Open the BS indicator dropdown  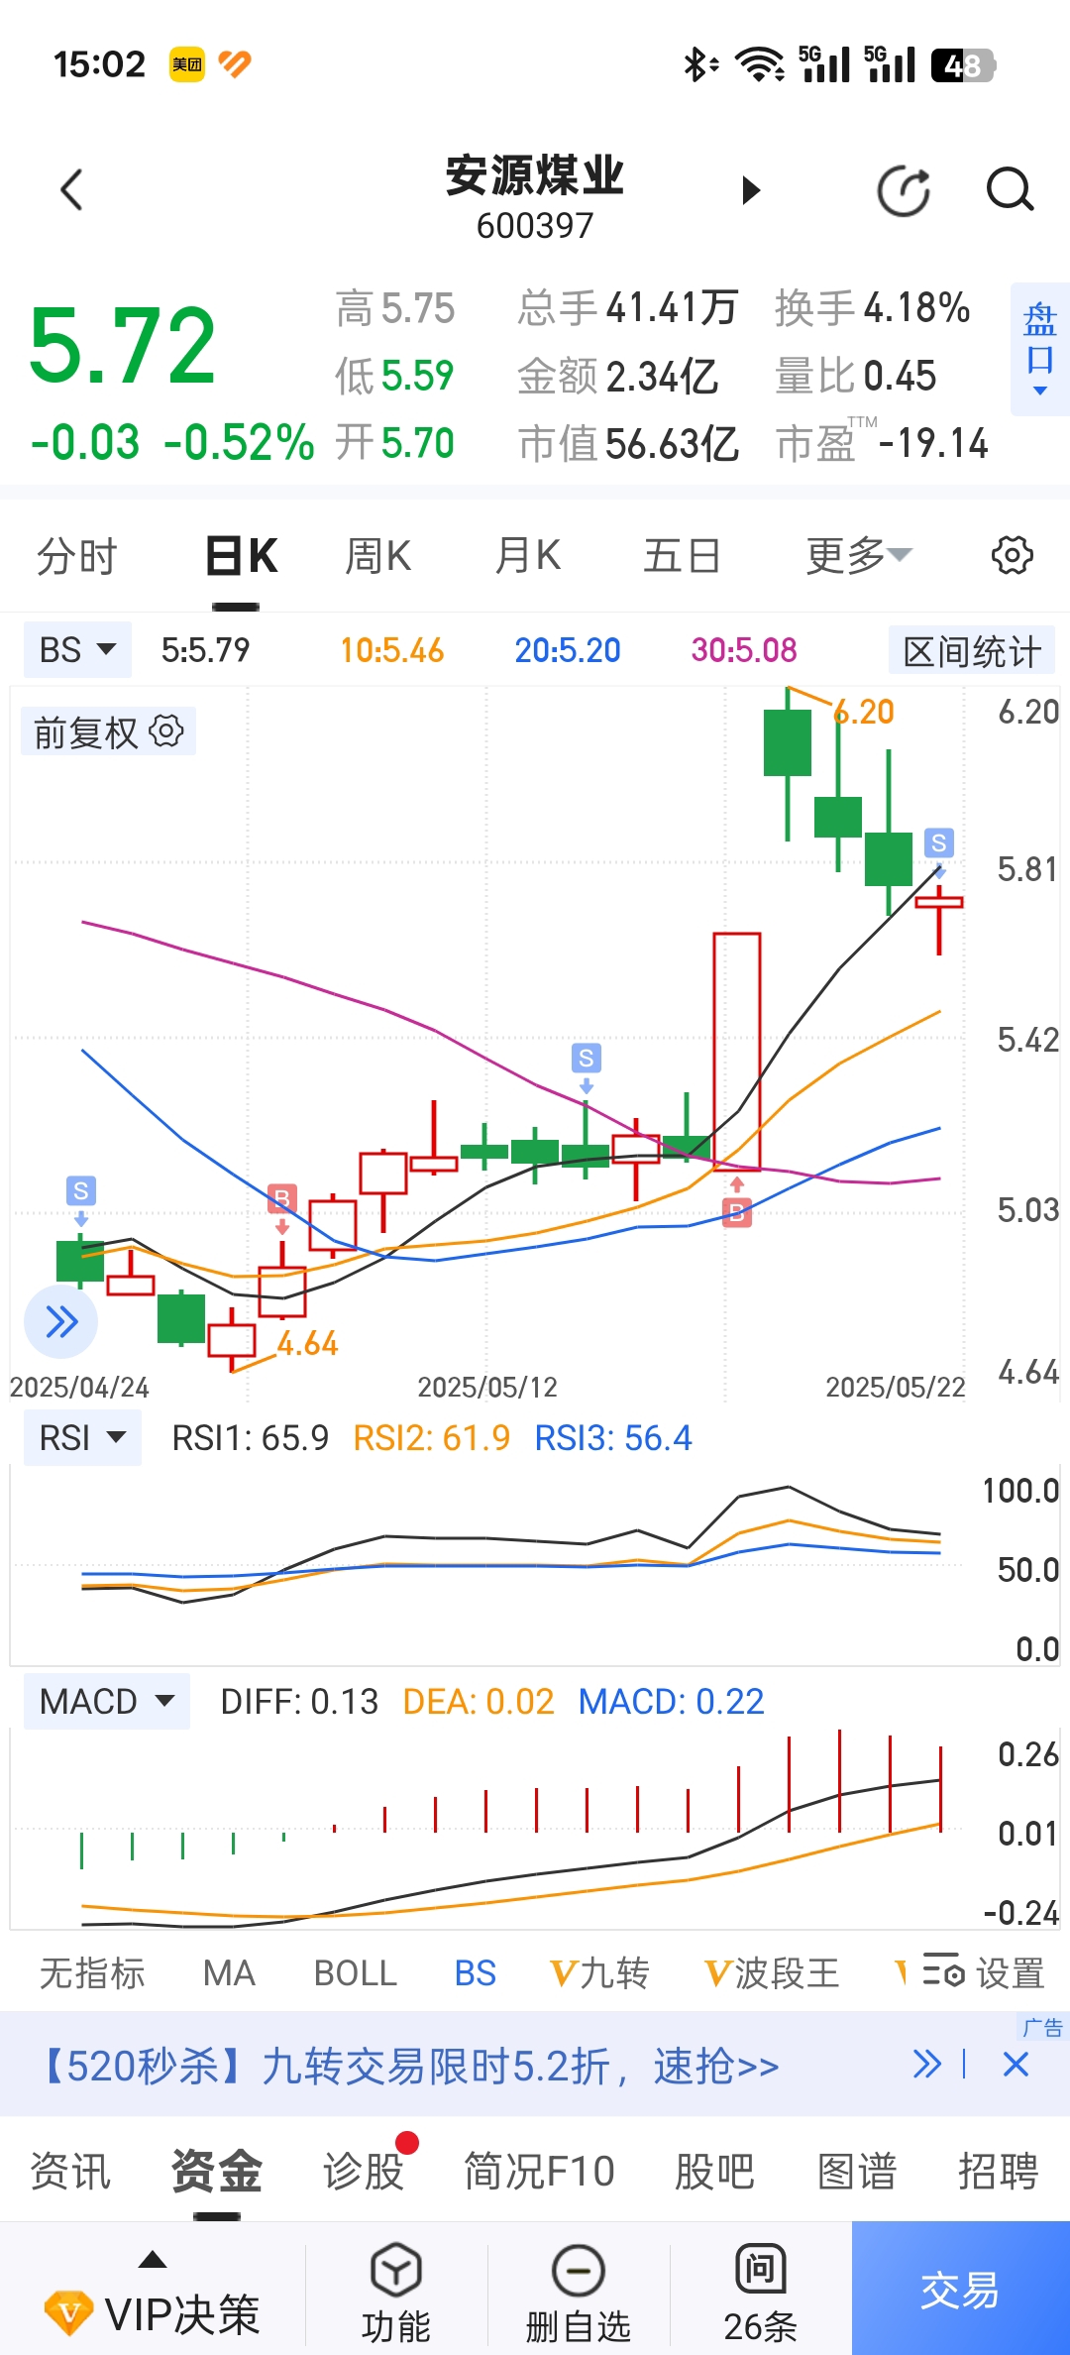point(77,650)
